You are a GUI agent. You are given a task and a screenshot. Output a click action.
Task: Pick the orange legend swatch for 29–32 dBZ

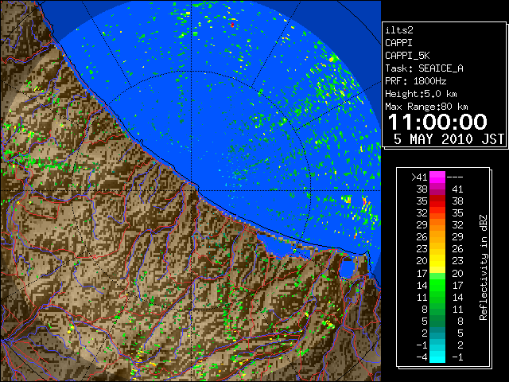coord(437,225)
